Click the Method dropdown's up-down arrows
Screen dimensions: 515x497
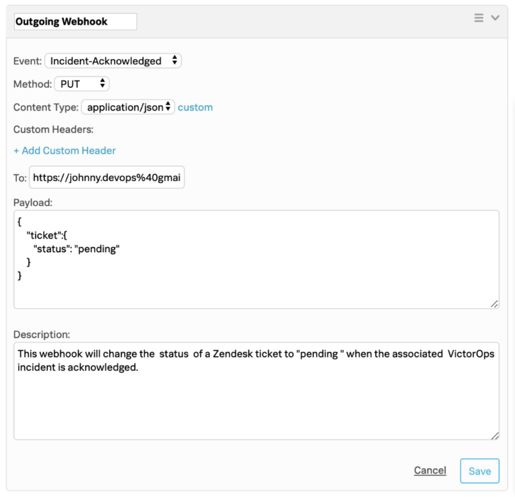[103, 83]
